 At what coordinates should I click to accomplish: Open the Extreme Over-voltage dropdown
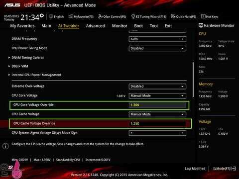(x=157, y=87)
